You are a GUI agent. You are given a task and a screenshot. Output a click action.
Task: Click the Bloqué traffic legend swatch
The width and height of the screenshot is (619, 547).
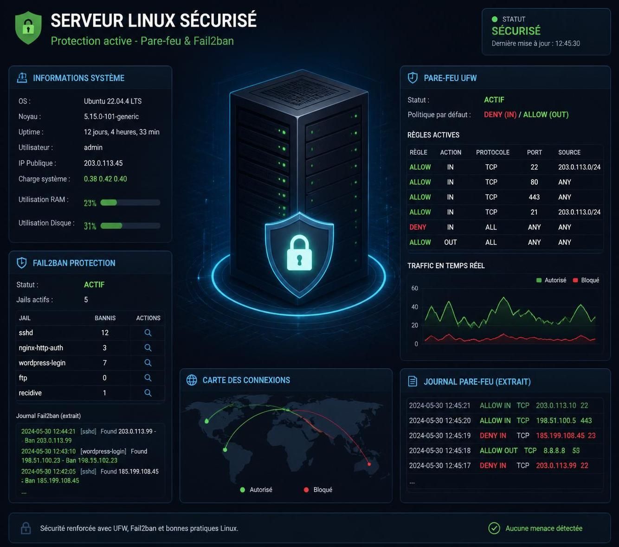click(x=575, y=280)
